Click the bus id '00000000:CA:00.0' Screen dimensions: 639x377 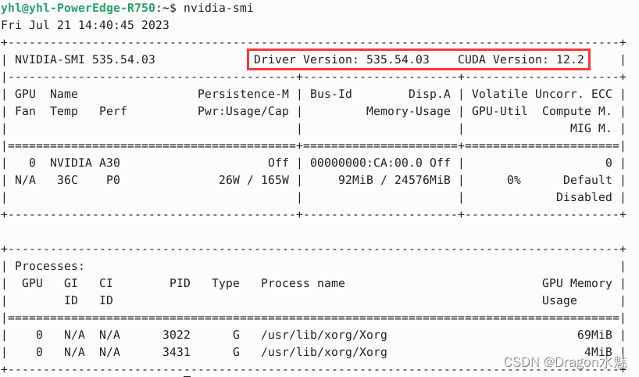click(366, 163)
